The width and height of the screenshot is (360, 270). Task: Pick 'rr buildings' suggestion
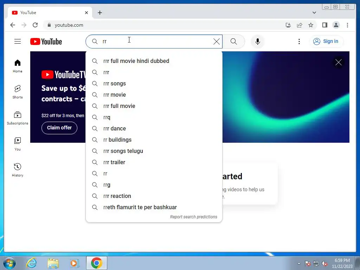154,140
